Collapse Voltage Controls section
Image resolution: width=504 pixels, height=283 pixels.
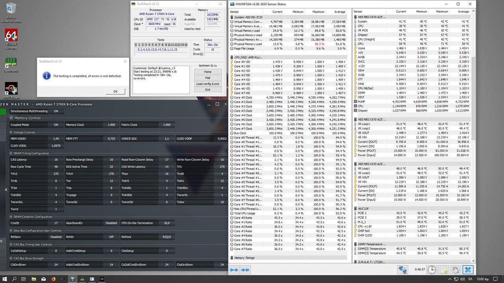click(11, 132)
